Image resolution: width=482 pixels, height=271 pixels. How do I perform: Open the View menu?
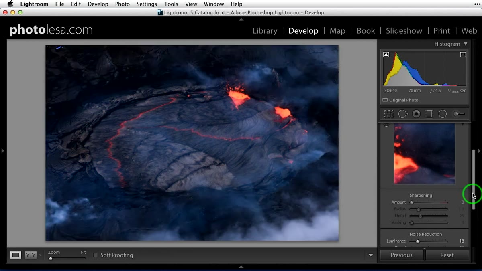point(191,4)
